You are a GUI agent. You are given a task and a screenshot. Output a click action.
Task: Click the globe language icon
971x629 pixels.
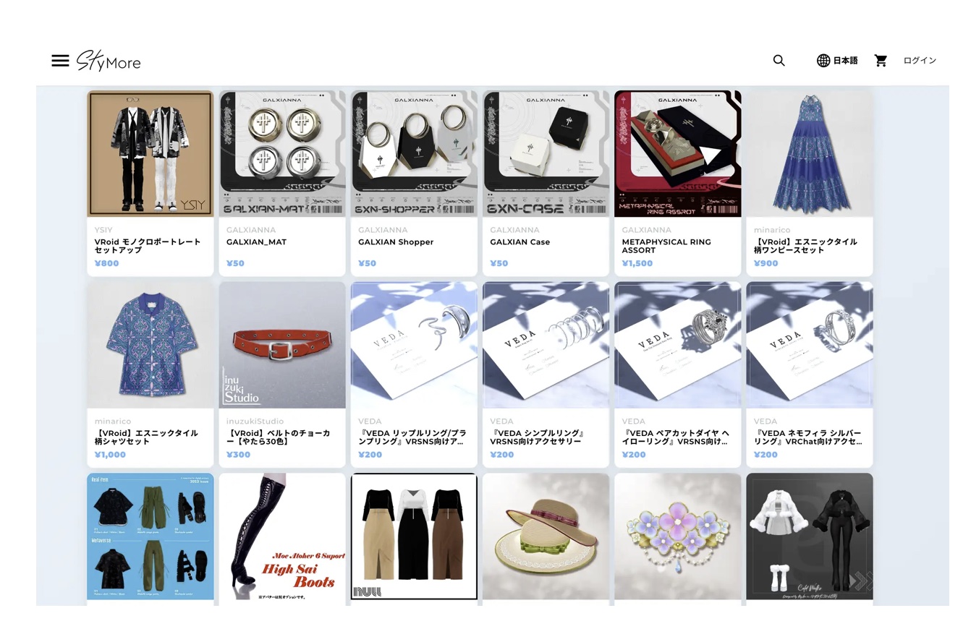click(823, 61)
